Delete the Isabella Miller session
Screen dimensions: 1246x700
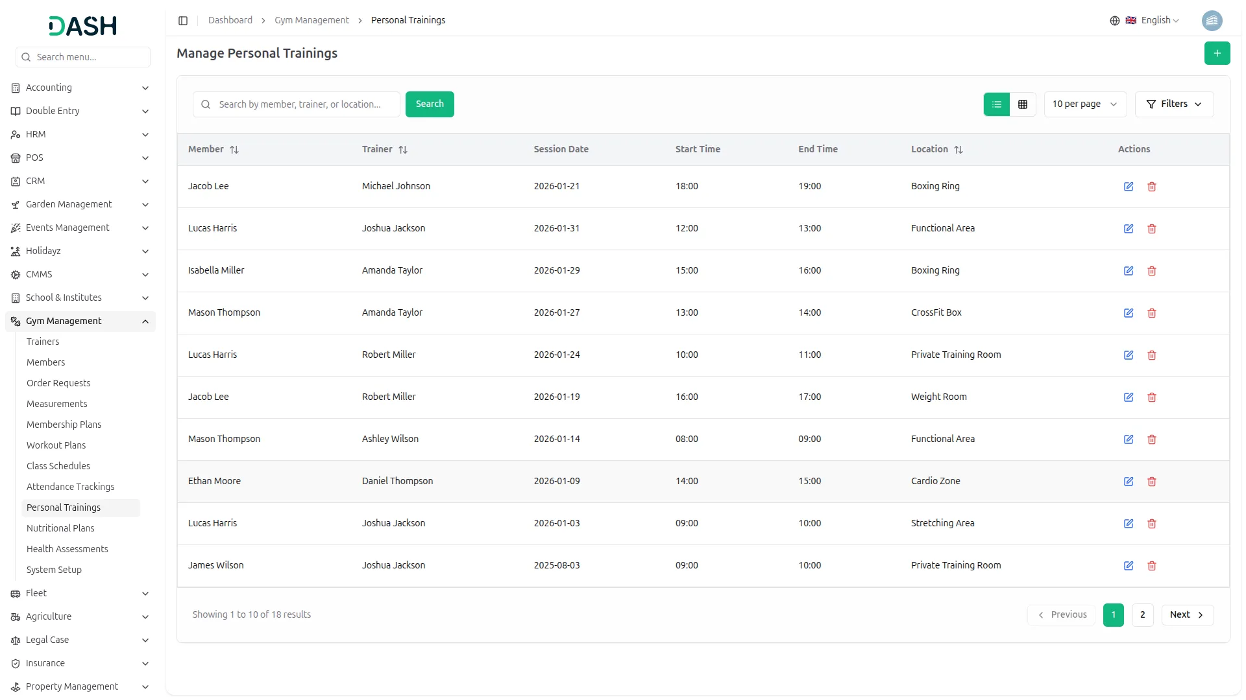click(1152, 271)
